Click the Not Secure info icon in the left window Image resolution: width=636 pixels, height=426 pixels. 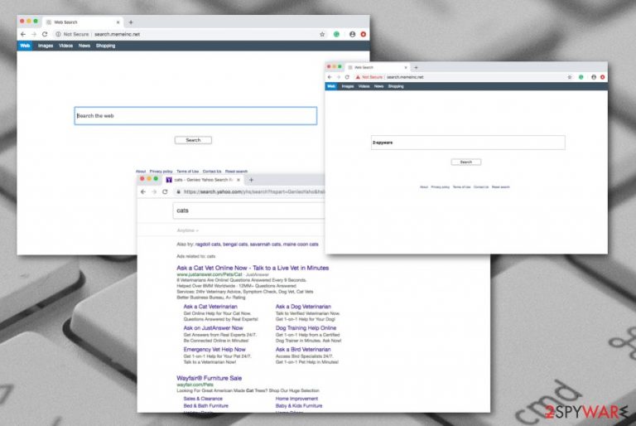pos(59,35)
